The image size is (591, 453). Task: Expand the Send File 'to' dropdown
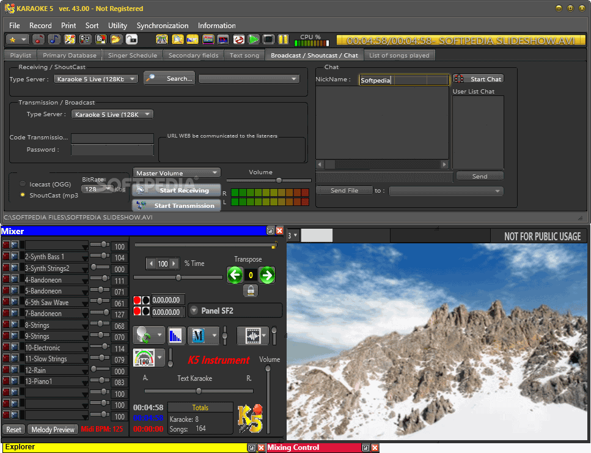[446, 191]
